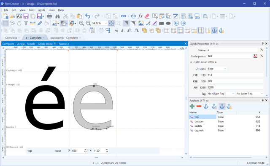
Task: Expand background image dropdown arrow
Action: pos(58,23)
